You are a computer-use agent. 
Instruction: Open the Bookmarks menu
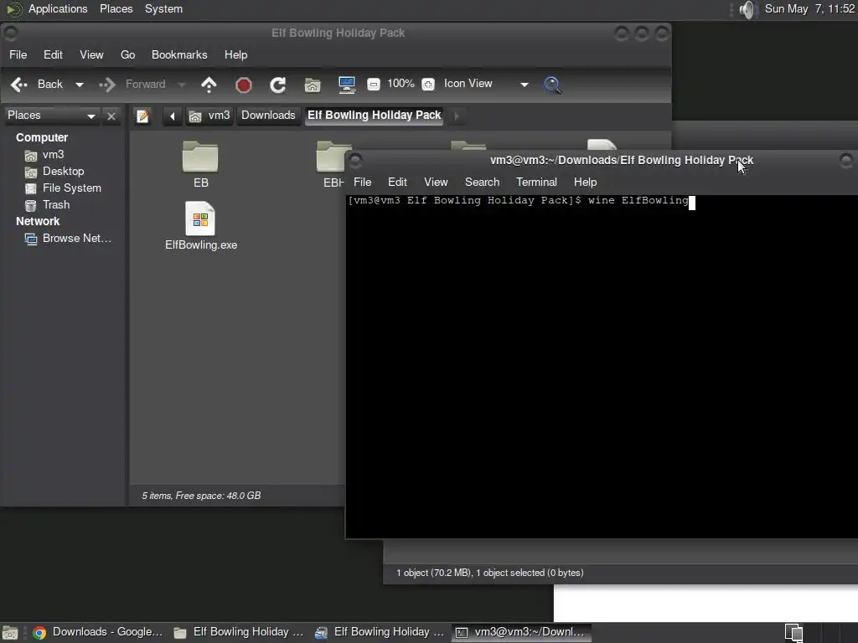[179, 54]
